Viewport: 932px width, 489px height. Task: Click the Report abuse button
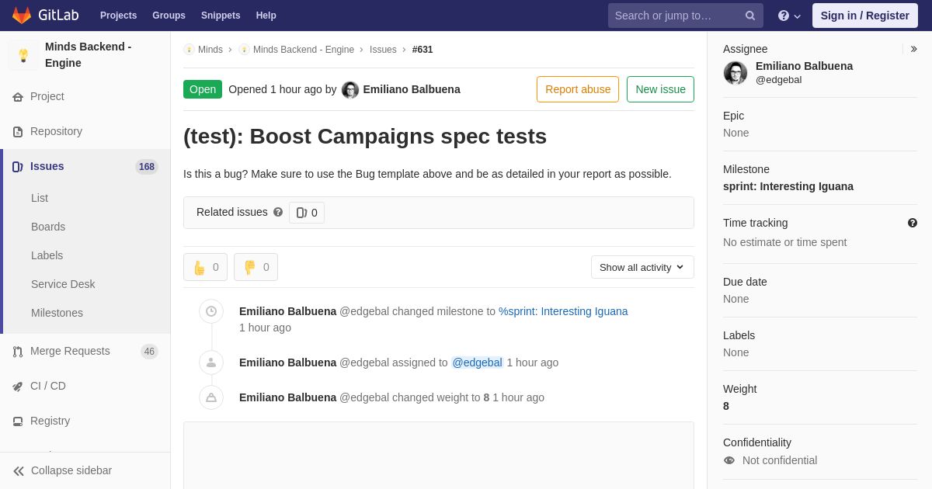[578, 89]
